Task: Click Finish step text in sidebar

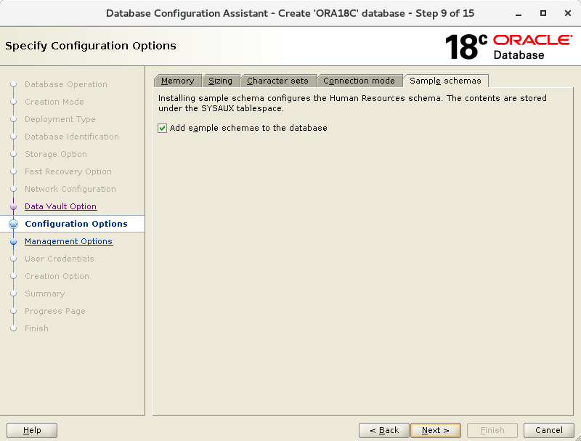Action: [x=37, y=328]
